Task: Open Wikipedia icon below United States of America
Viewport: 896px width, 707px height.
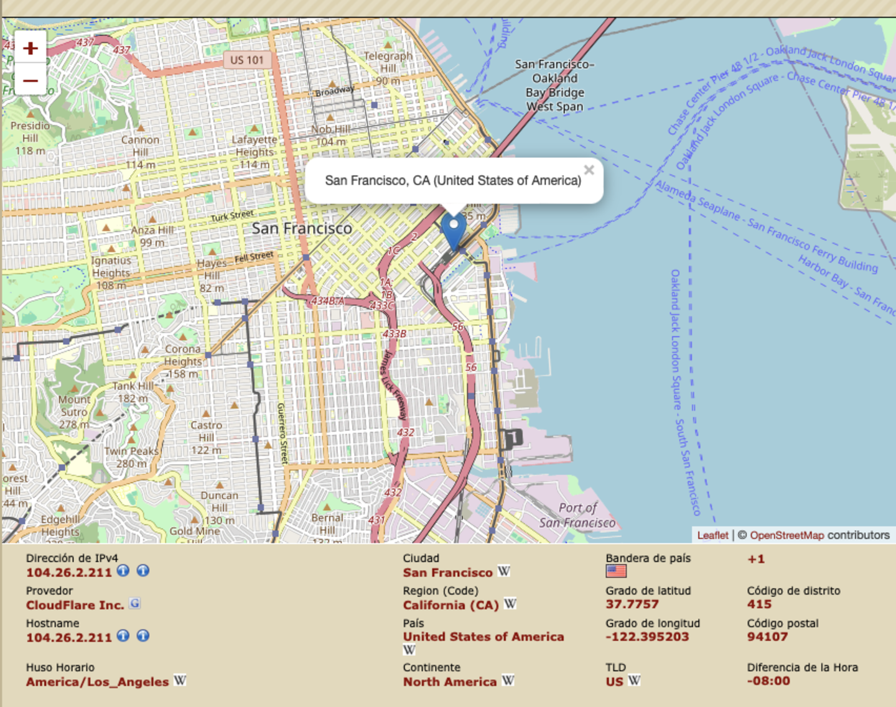Action: point(409,650)
